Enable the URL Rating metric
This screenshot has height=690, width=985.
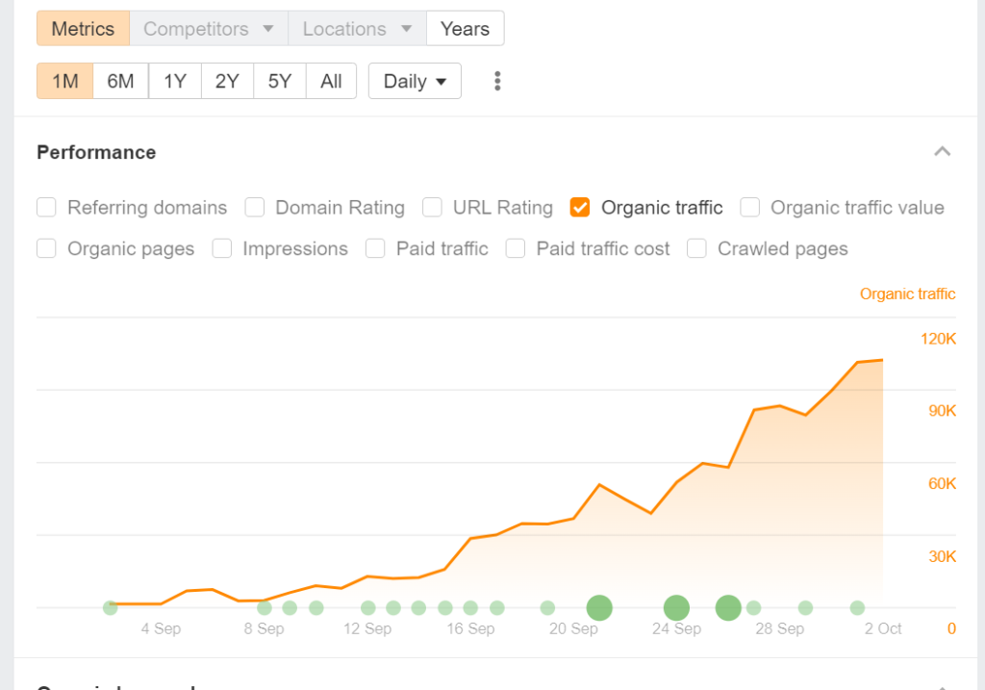pos(432,207)
